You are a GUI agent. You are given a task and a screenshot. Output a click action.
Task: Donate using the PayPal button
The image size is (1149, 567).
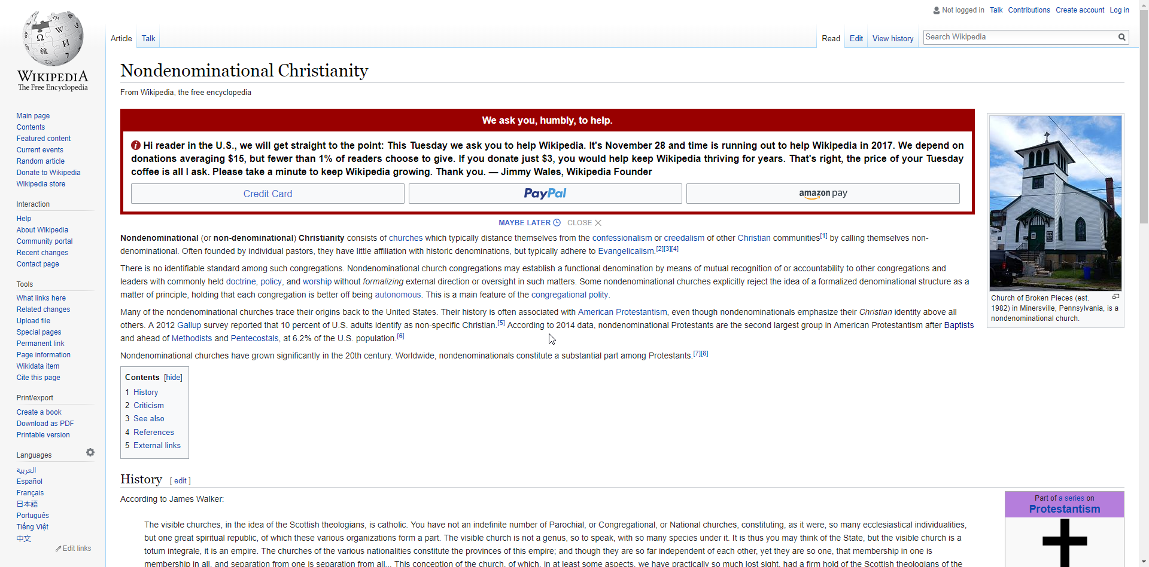(545, 194)
